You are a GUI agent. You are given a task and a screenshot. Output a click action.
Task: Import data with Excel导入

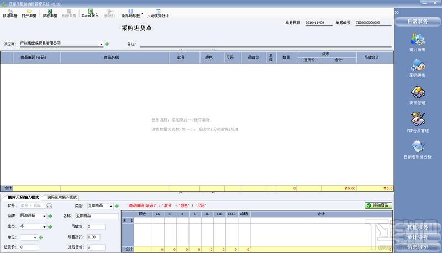pyautogui.click(x=90, y=13)
